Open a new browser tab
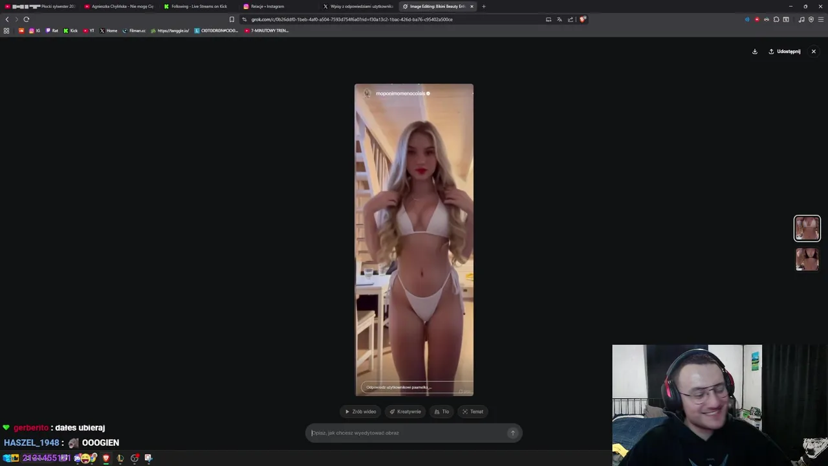The height and width of the screenshot is (466, 828). pos(484,6)
